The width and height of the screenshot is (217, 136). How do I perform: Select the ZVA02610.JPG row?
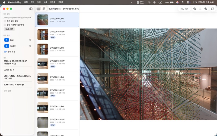tap(57, 49)
